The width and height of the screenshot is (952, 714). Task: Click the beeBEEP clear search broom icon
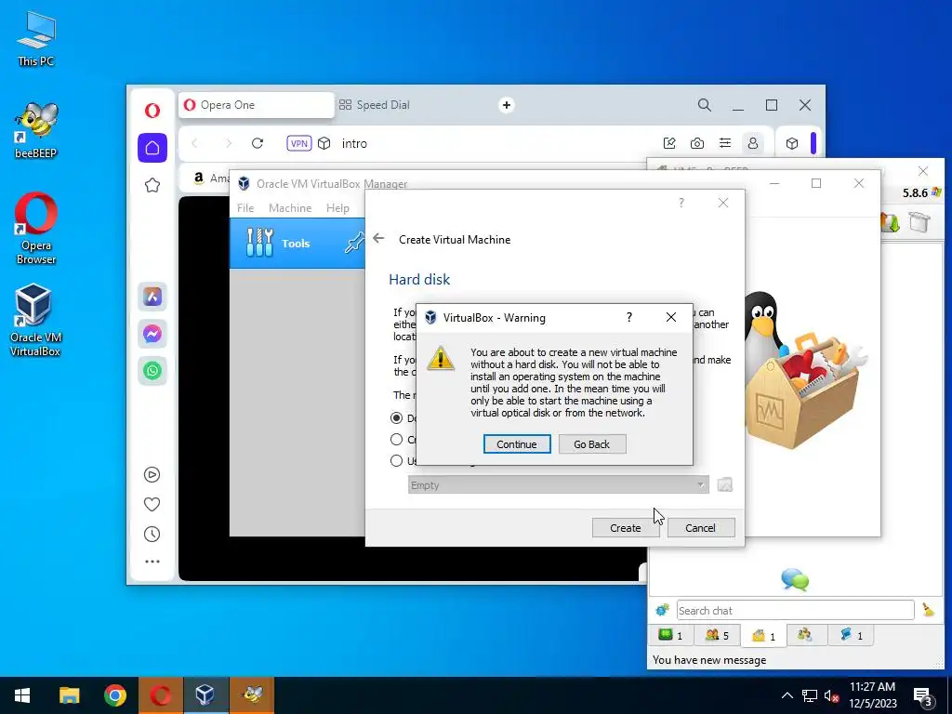click(928, 610)
